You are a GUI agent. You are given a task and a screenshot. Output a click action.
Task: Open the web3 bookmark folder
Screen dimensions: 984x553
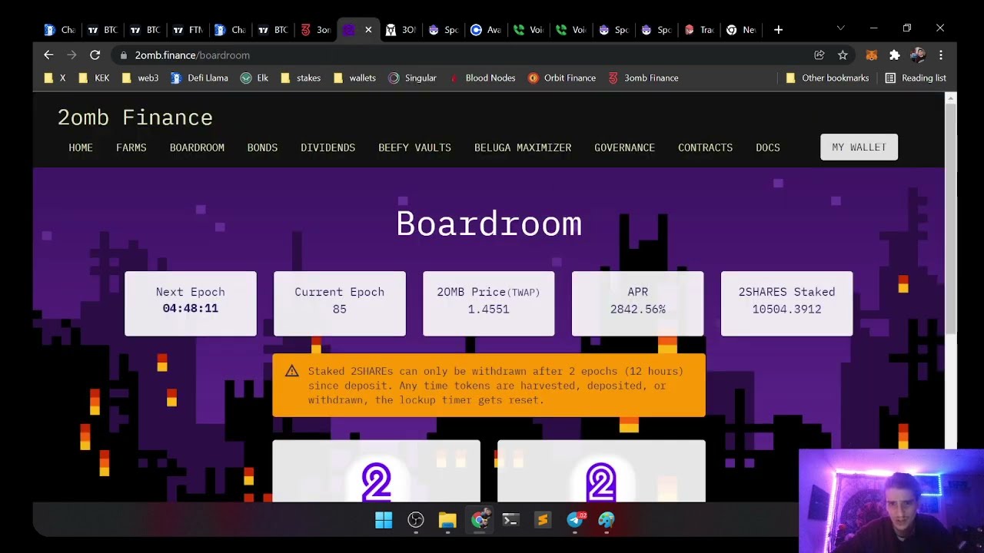(x=140, y=78)
